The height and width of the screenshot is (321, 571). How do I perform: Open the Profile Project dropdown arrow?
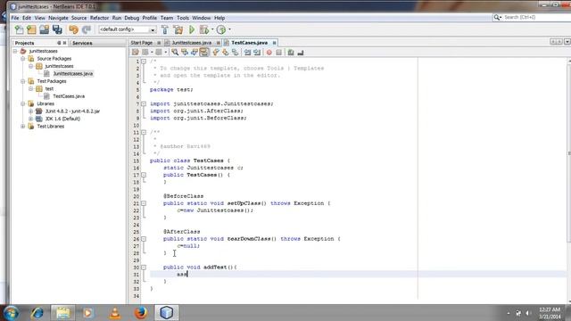(x=229, y=29)
